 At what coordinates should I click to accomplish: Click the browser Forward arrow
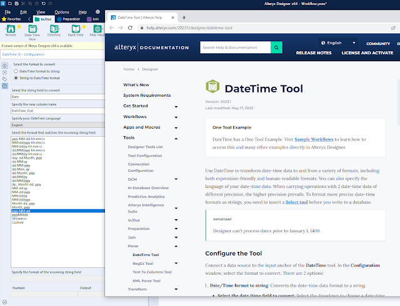click(x=121, y=28)
